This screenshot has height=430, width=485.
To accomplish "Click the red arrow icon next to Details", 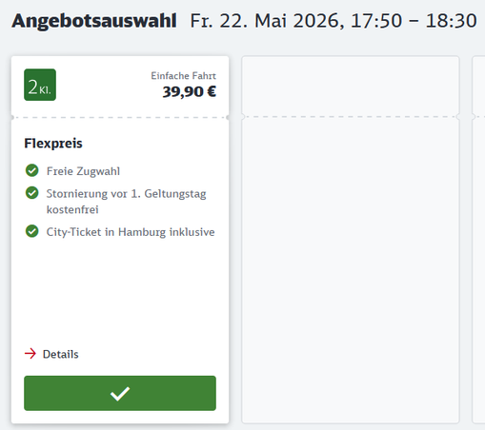I will tap(30, 354).
